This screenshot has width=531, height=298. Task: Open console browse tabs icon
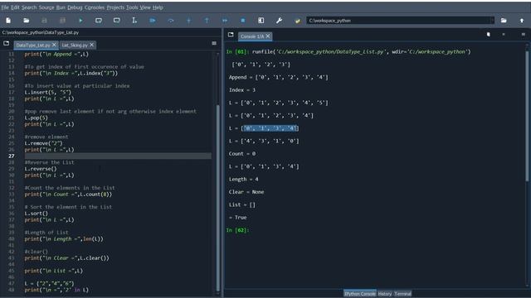point(231,35)
